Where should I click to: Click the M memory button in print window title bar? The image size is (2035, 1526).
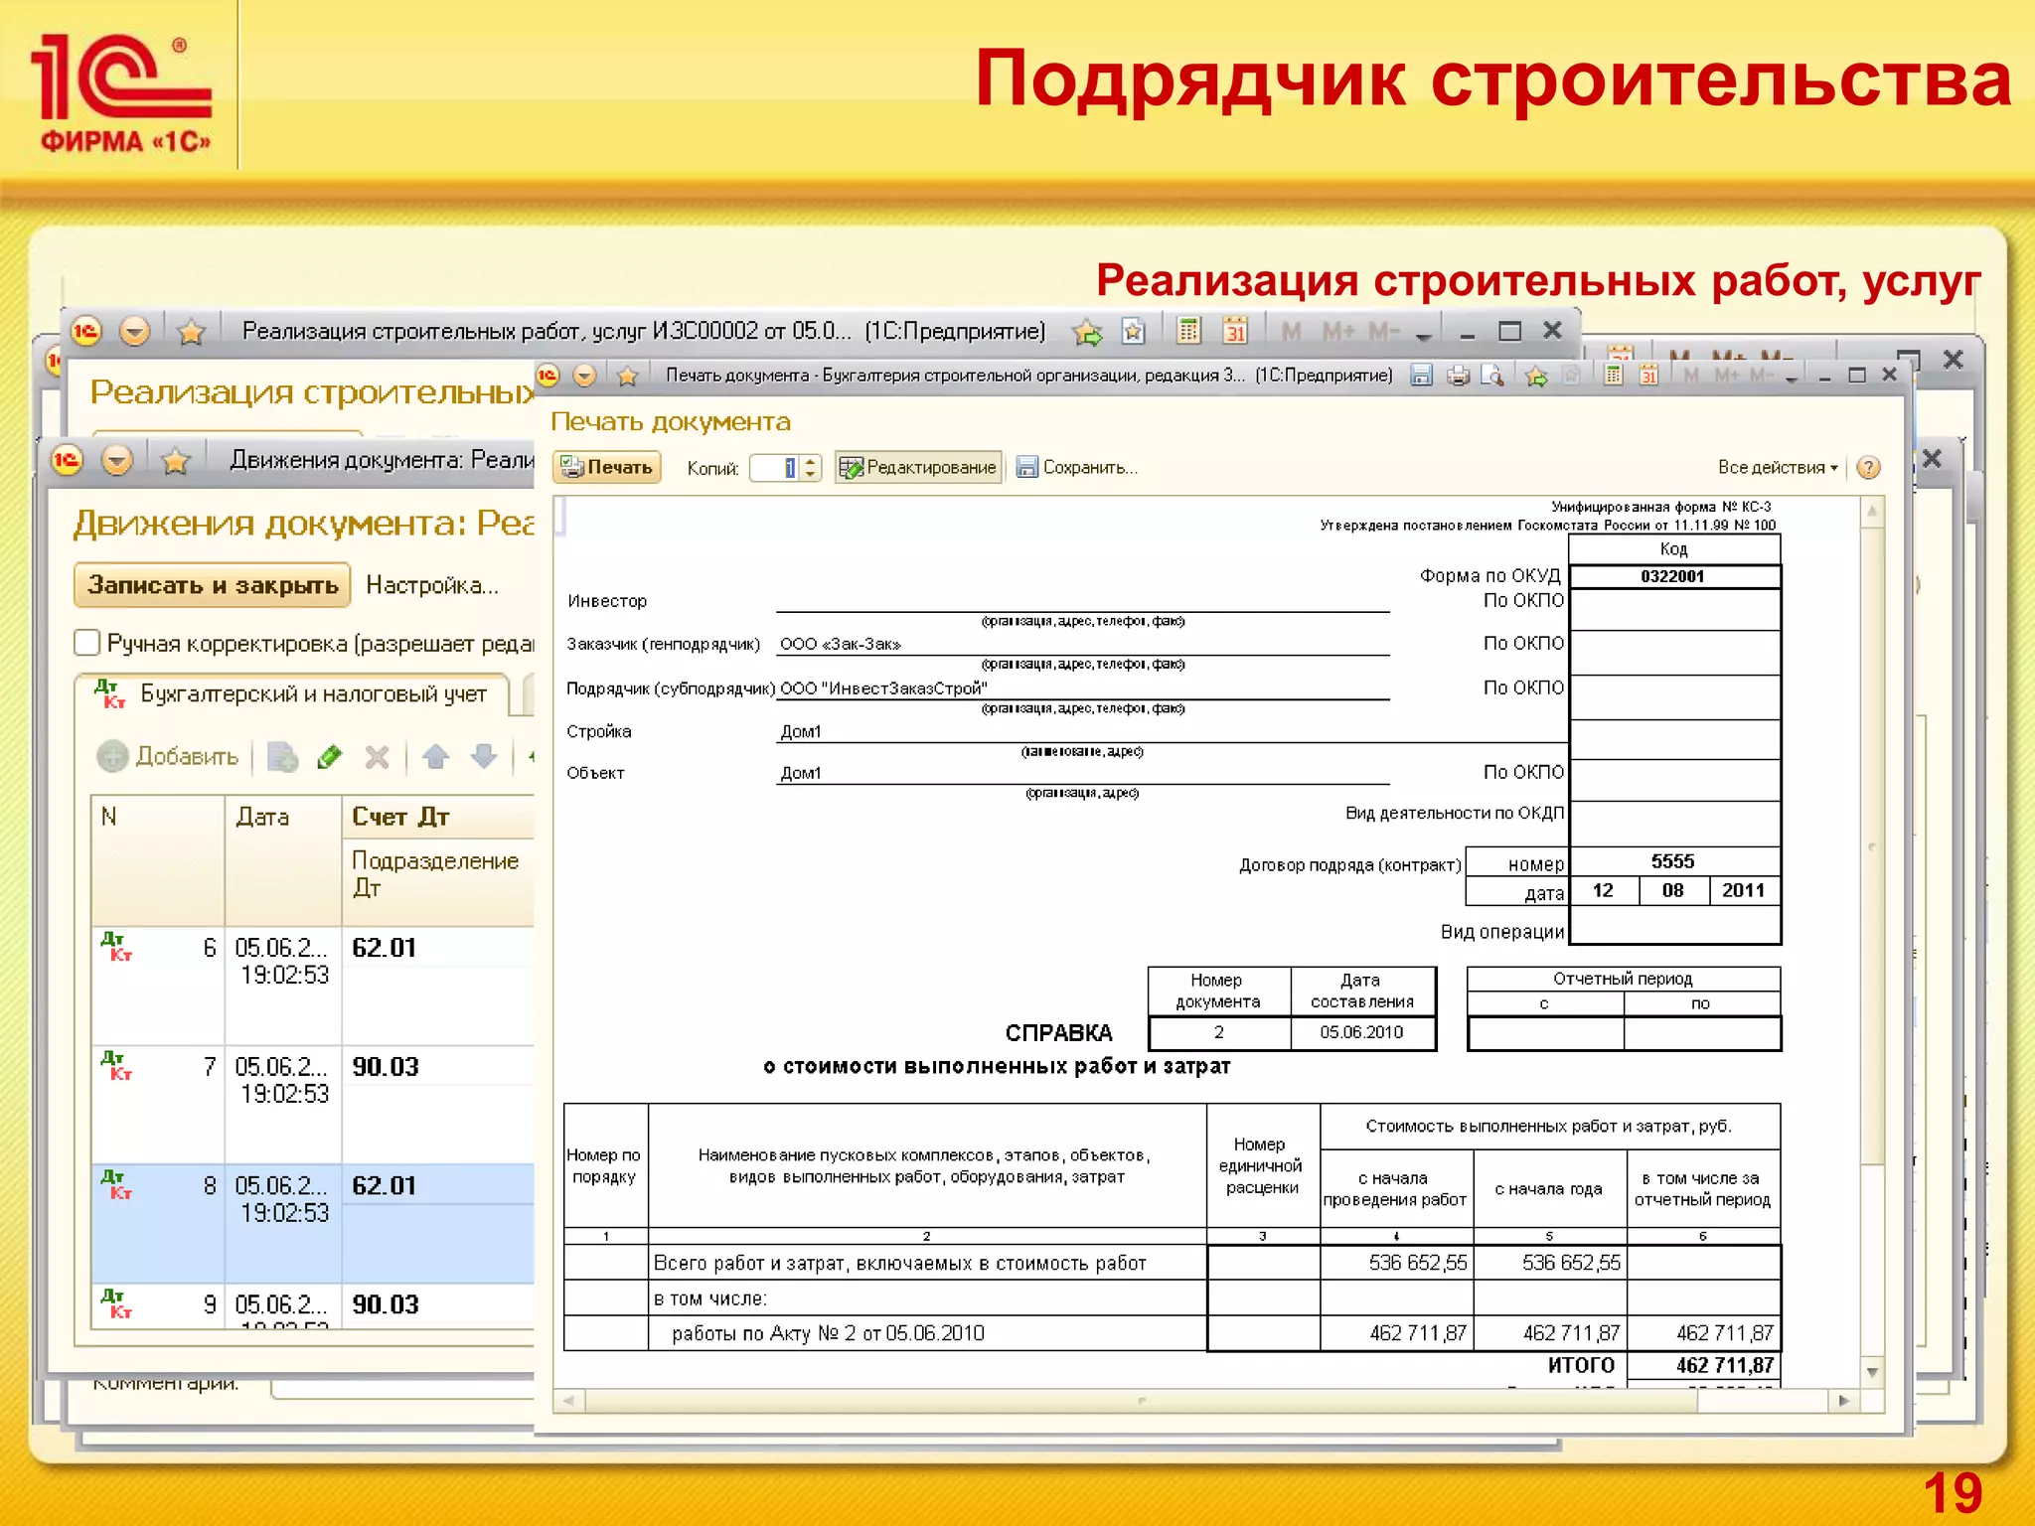click(x=1692, y=376)
